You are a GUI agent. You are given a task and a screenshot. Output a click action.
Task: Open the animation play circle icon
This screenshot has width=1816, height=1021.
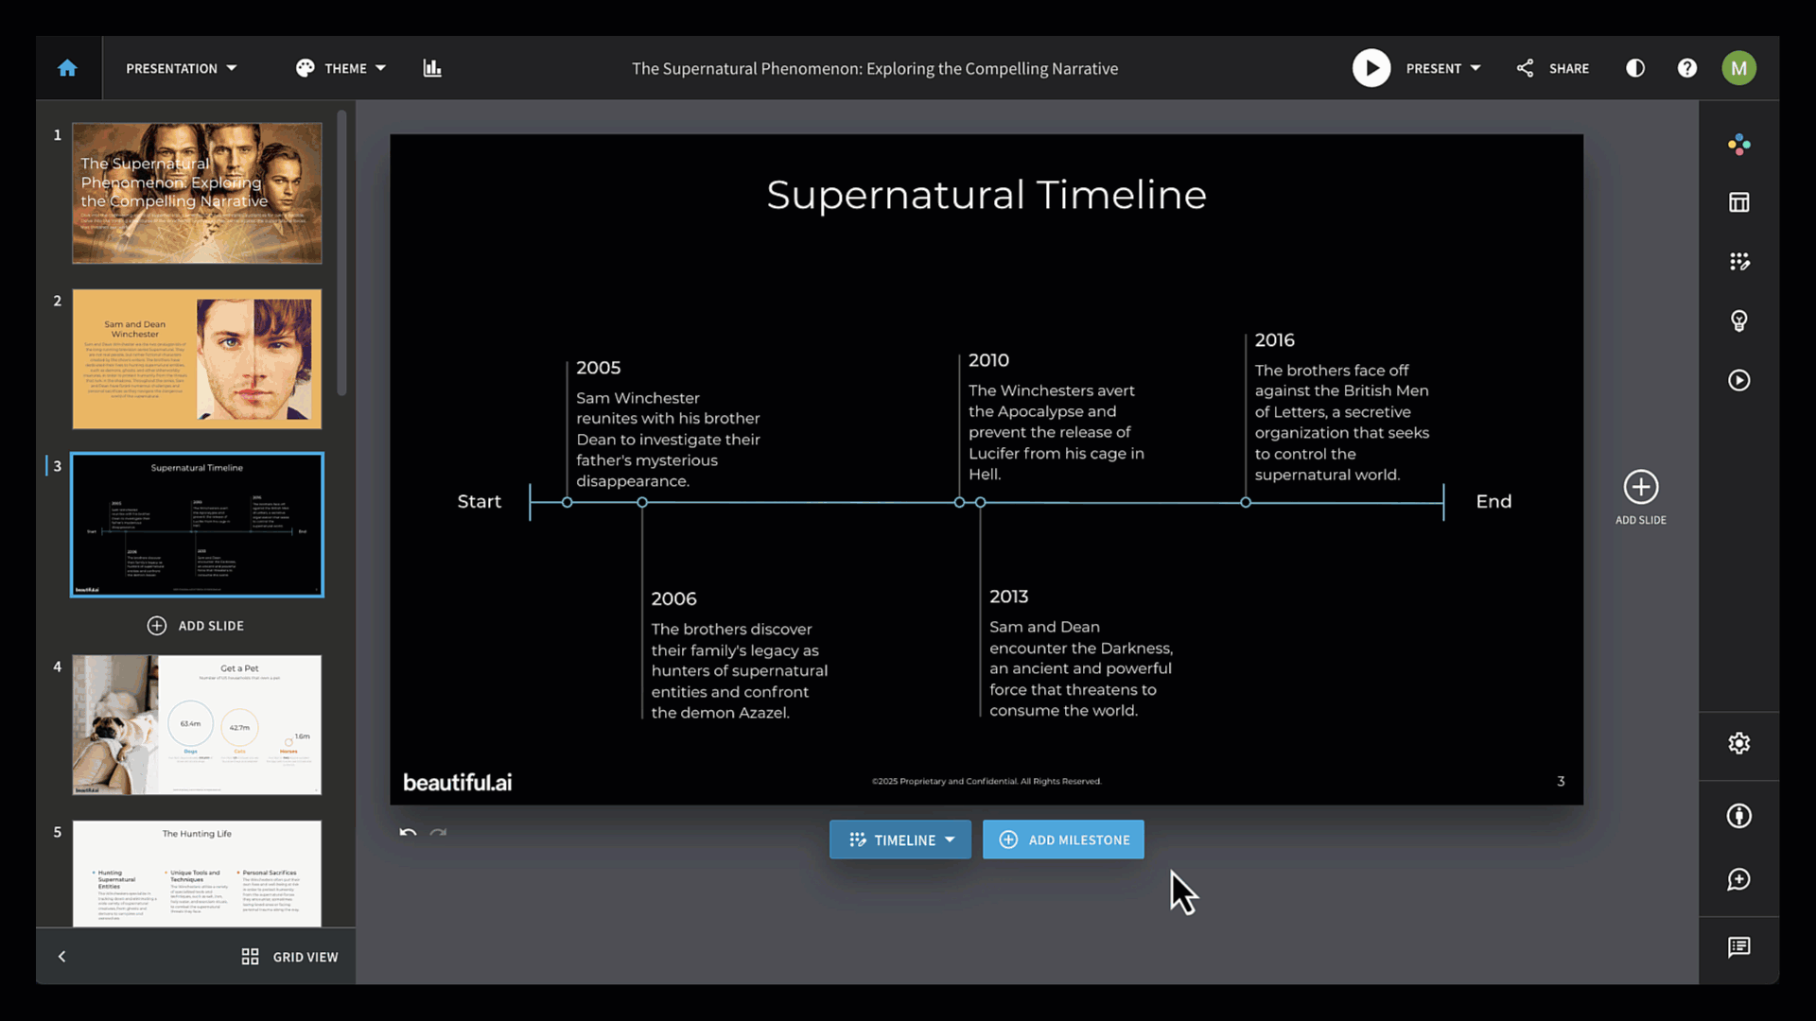[x=1738, y=380]
